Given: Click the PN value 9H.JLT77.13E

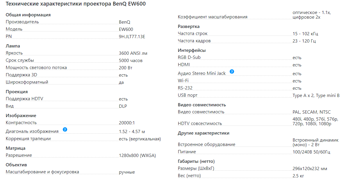Looking at the screenshot, I should [132, 37].
